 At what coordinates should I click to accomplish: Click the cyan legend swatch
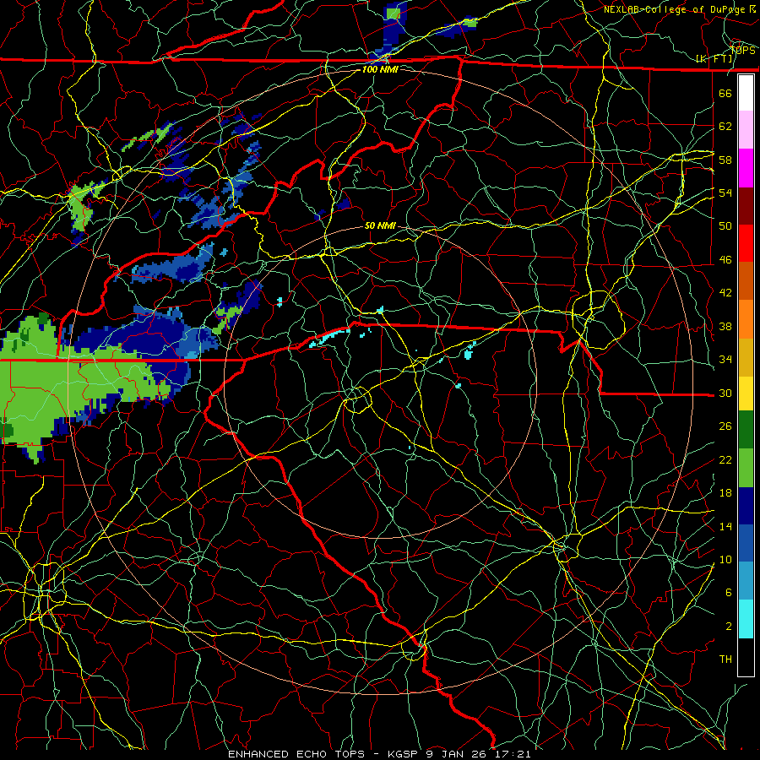coord(746,619)
